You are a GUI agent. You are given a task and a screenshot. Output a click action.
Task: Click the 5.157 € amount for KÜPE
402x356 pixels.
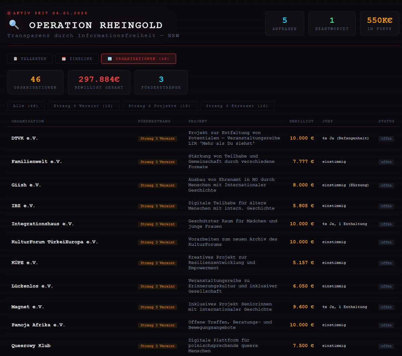pos(304,263)
